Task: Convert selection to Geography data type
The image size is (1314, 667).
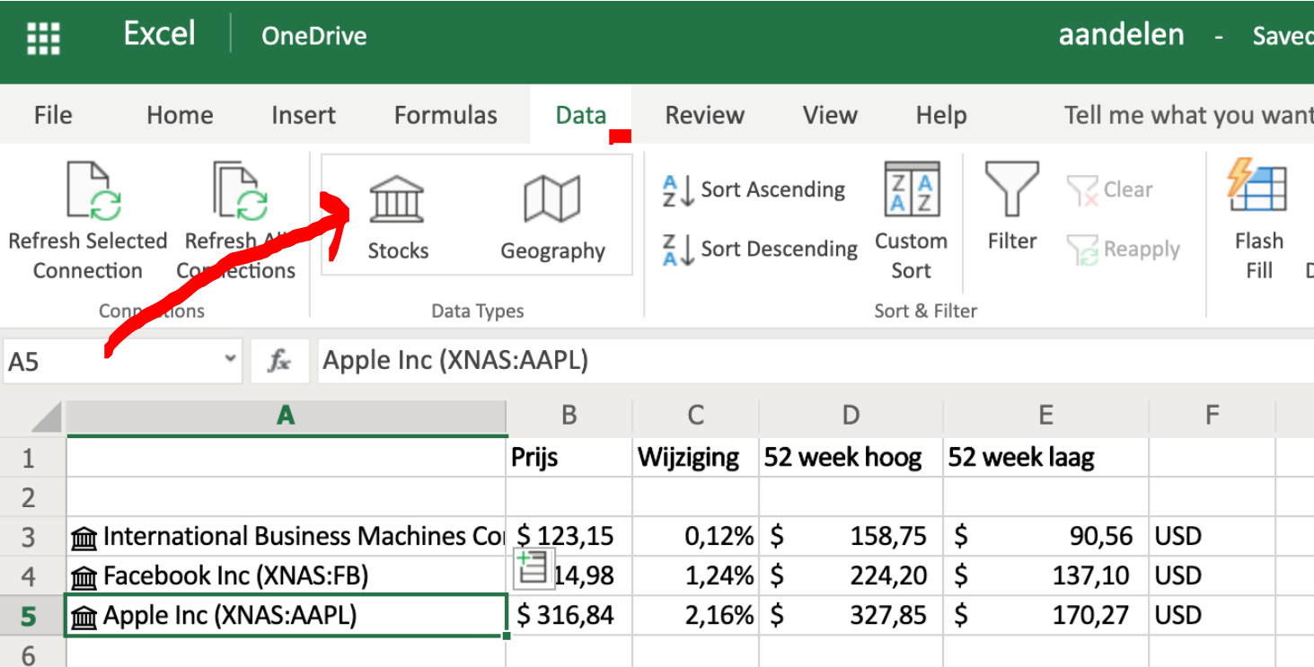Action: tap(552, 216)
